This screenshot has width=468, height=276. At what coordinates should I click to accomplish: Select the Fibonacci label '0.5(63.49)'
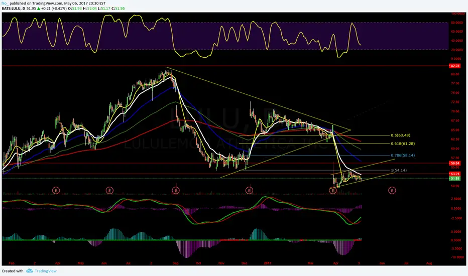click(401, 135)
